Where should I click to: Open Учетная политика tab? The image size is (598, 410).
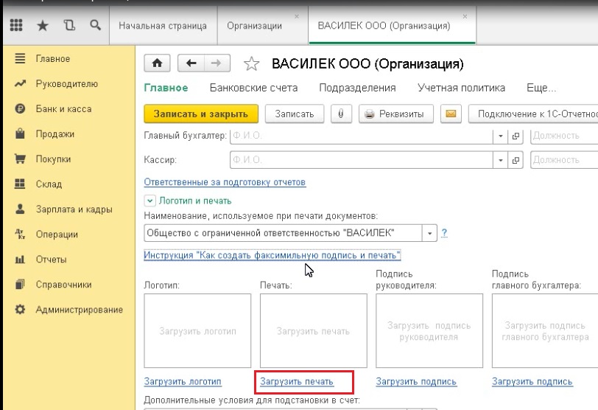tap(461, 88)
